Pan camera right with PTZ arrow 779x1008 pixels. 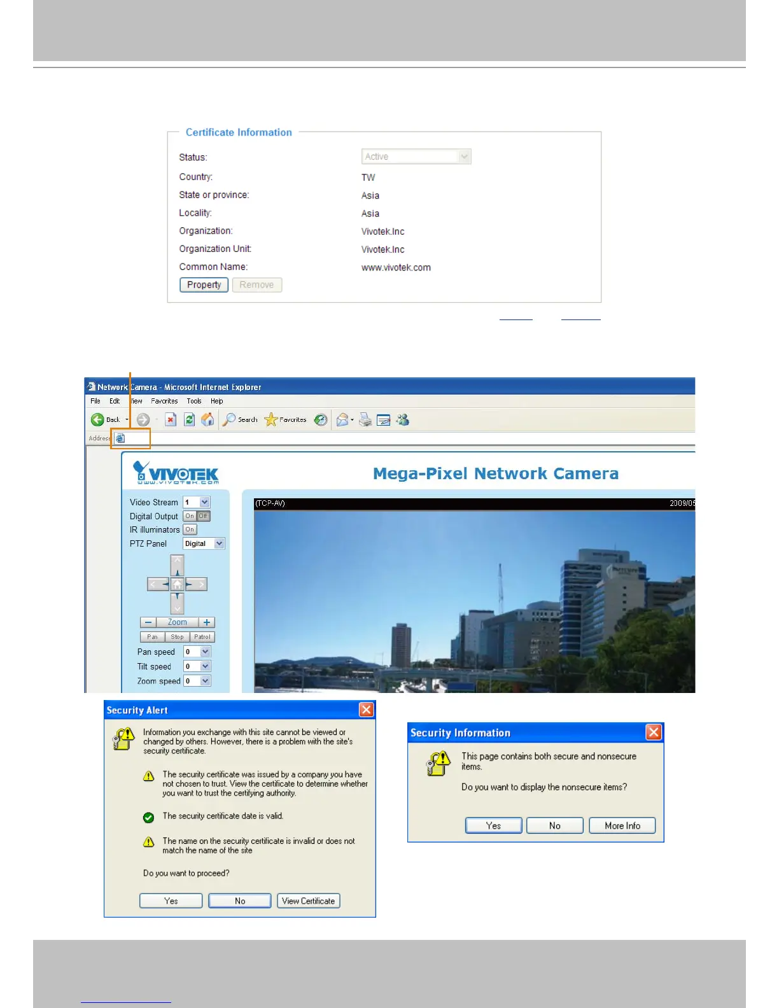click(196, 584)
